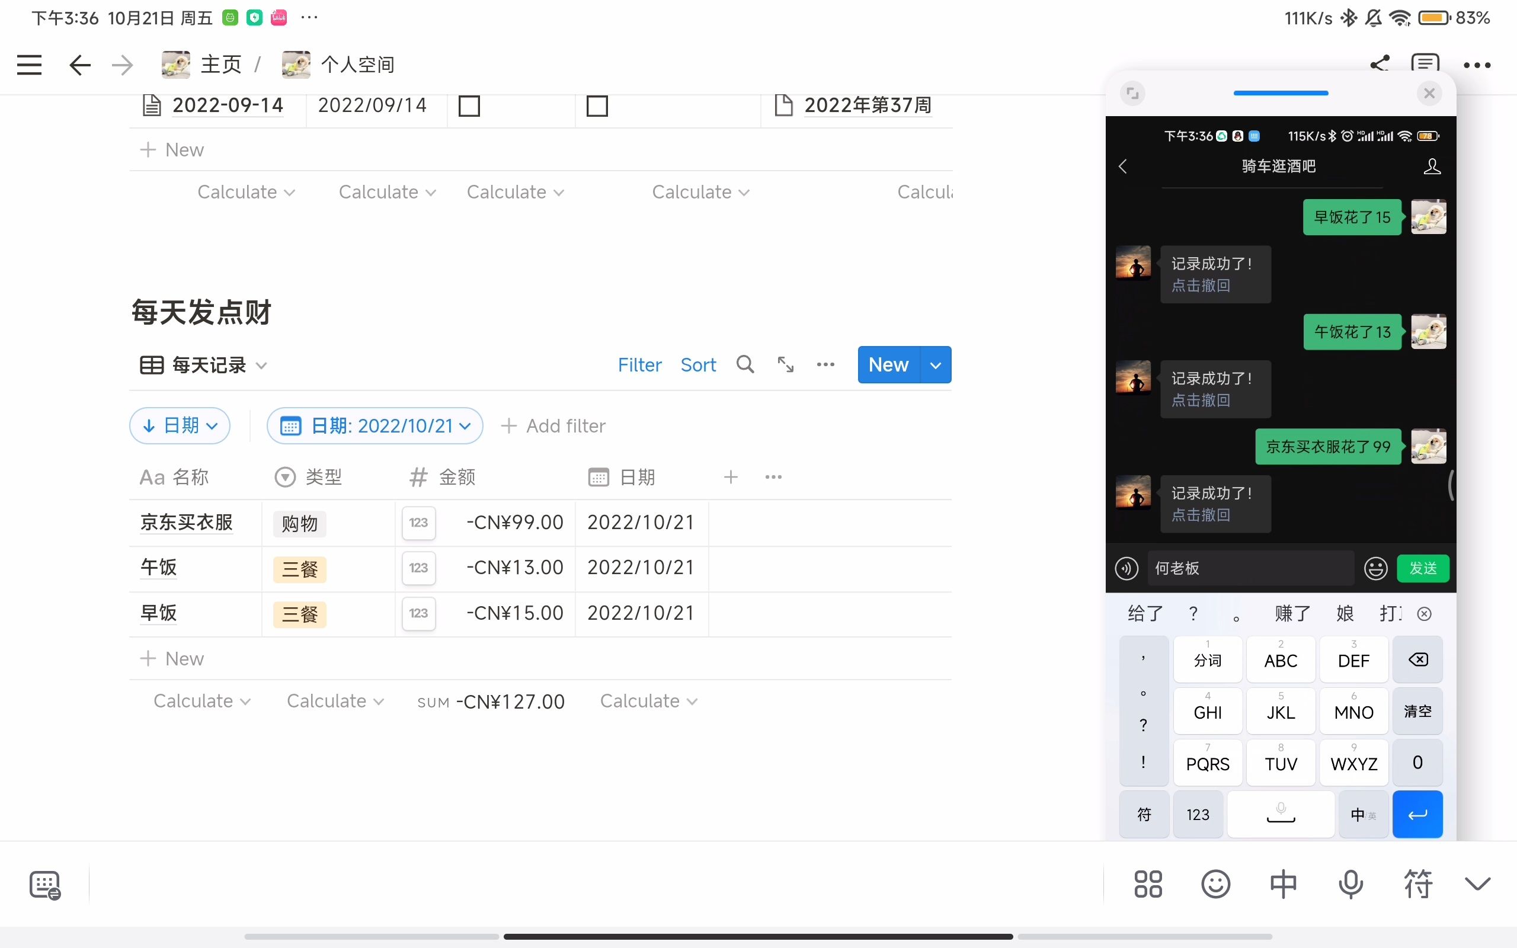Open the top-right overflow menu
The width and height of the screenshot is (1517, 948).
point(1478,65)
